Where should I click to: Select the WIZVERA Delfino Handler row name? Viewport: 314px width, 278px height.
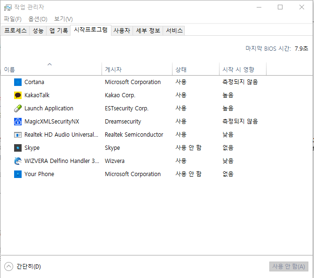point(62,161)
